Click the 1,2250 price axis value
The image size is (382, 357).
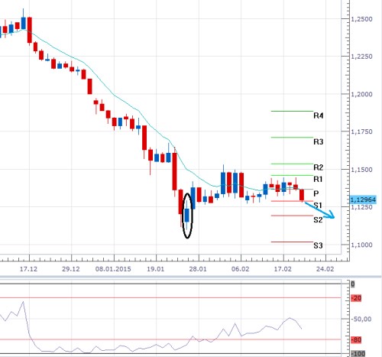(x=361, y=57)
